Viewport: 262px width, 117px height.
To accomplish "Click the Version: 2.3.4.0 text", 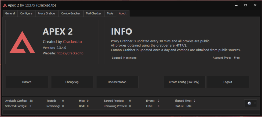I will point(54,48).
